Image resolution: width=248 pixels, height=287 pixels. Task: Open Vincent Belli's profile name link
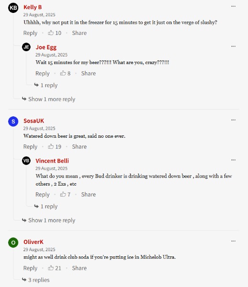click(52, 161)
